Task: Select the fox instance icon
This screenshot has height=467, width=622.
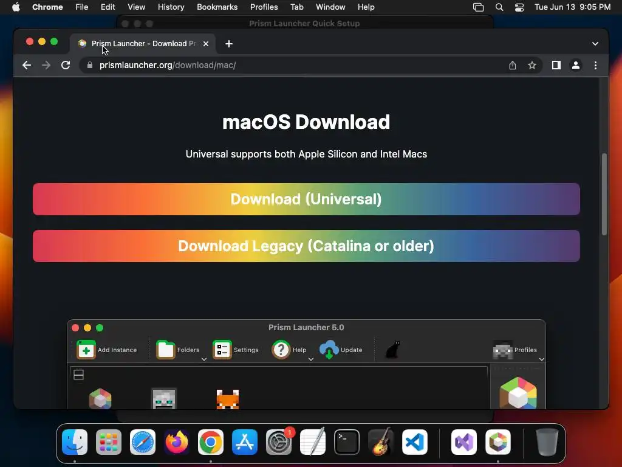Action: tap(228, 399)
